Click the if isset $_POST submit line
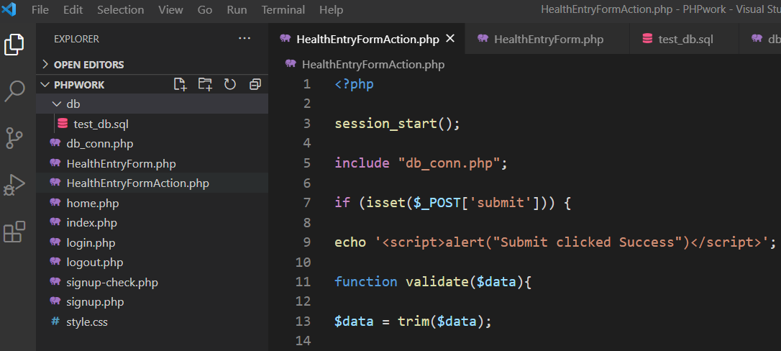Viewport: 781px width, 351px height. (x=452, y=203)
